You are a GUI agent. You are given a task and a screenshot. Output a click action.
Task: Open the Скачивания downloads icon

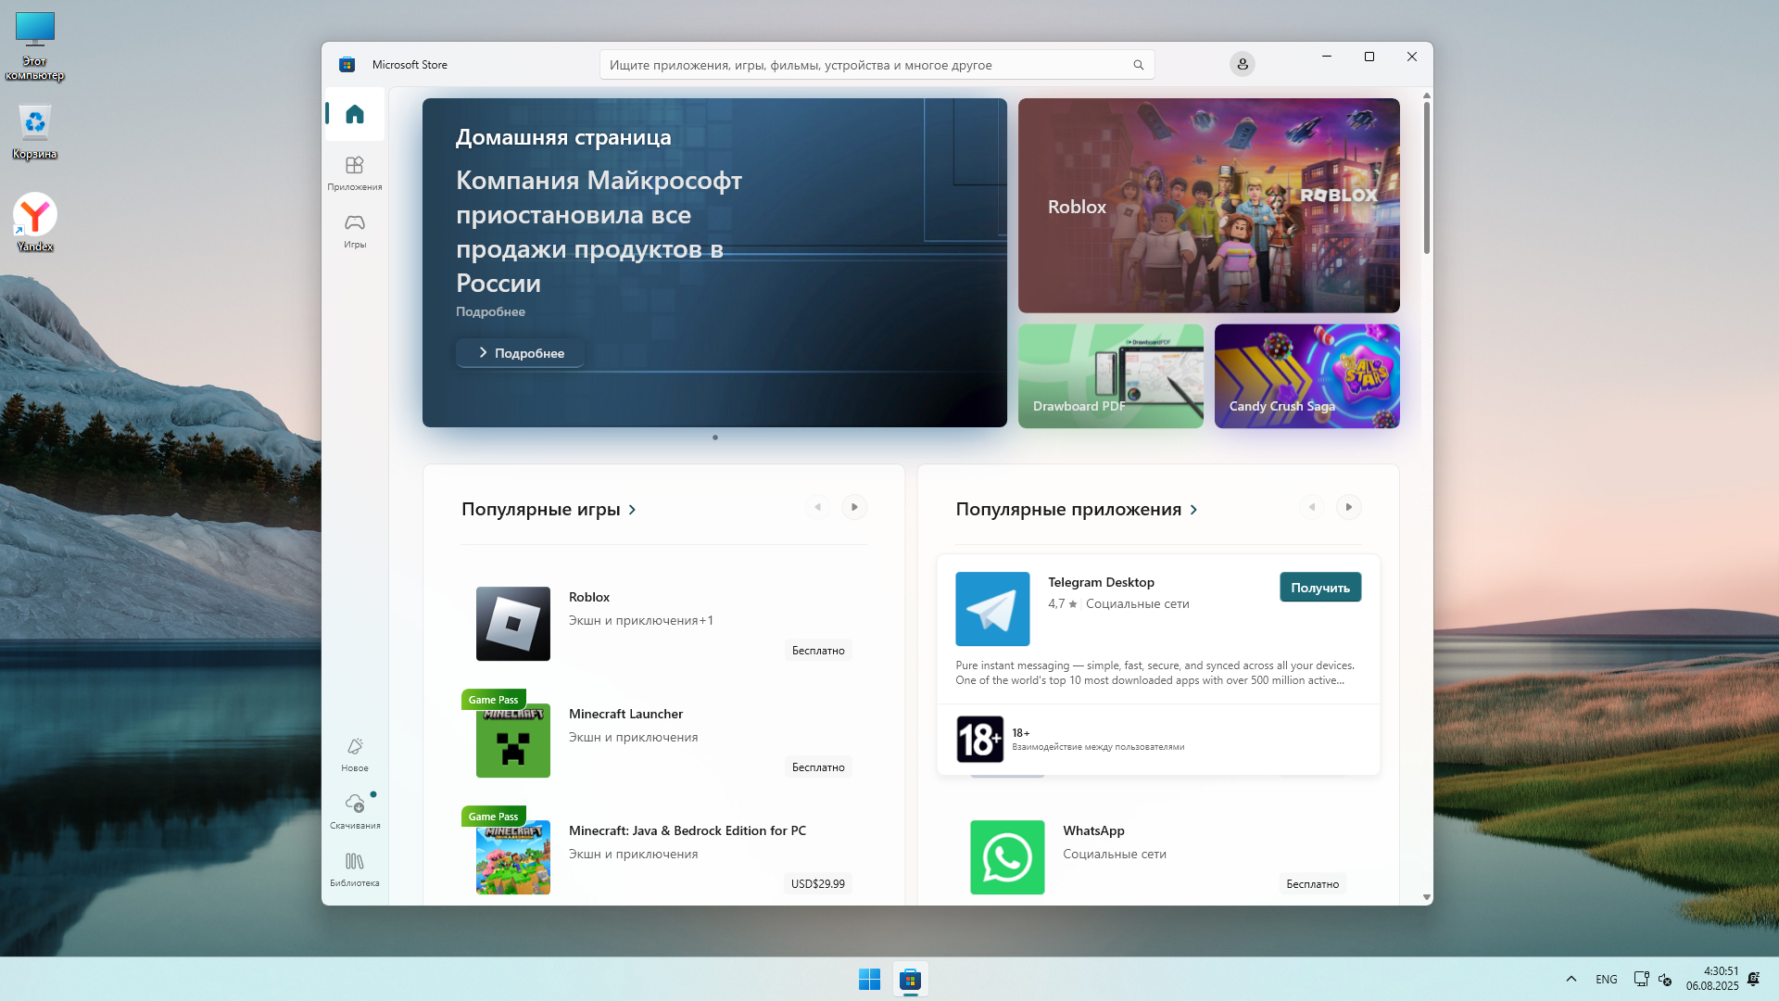[355, 810]
